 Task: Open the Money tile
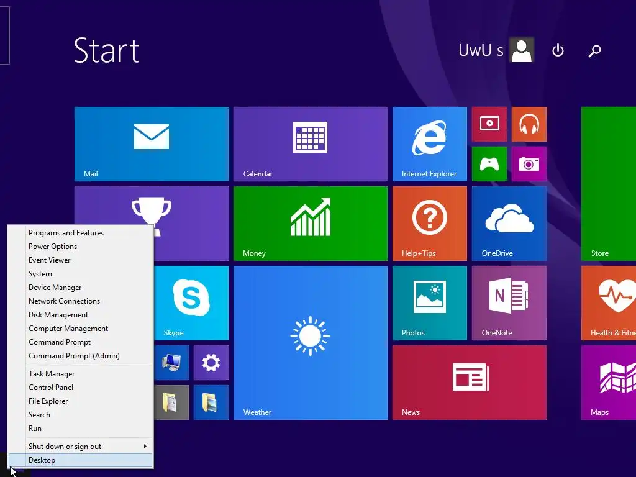pyautogui.click(x=311, y=224)
